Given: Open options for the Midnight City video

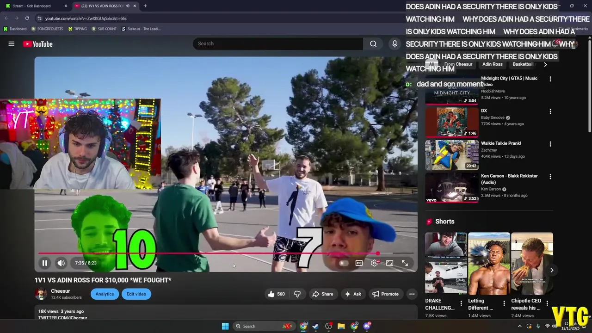Looking at the screenshot, I should (x=550, y=79).
